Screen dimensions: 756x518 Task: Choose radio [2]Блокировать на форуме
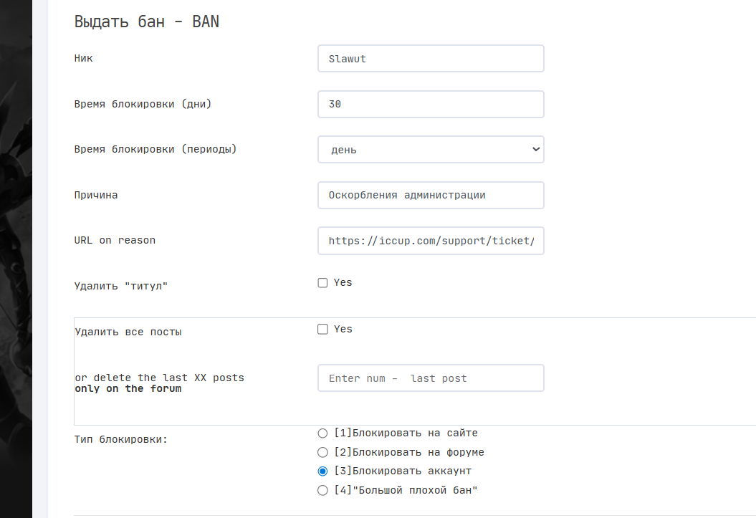[322, 452]
